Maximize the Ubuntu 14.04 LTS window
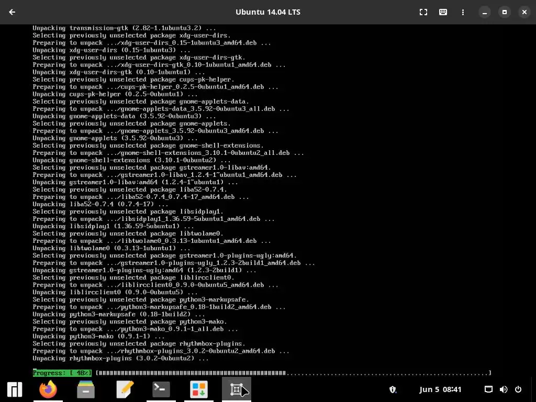The width and height of the screenshot is (536, 402). pyautogui.click(x=504, y=12)
